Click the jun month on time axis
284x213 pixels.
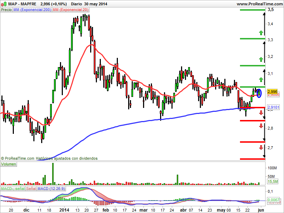[261, 210]
